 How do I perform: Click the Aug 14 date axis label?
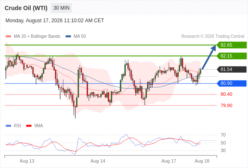pyautogui.click(x=98, y=161)
